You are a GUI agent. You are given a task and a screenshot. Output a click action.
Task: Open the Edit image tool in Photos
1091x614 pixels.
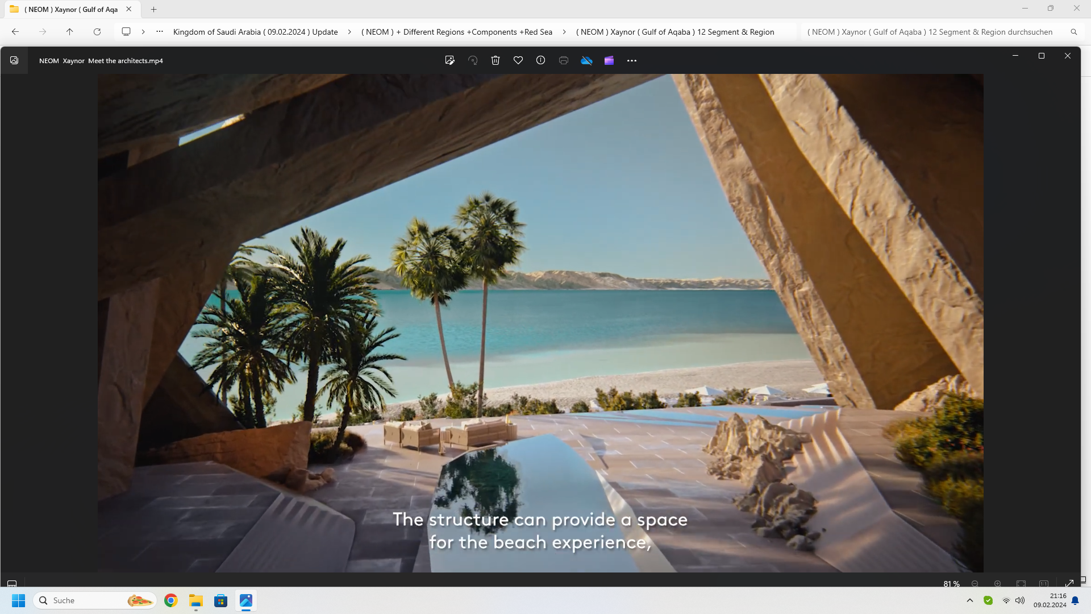[449, 60]
